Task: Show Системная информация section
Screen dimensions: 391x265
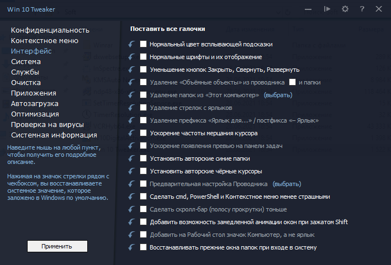Action: (54, 135)
